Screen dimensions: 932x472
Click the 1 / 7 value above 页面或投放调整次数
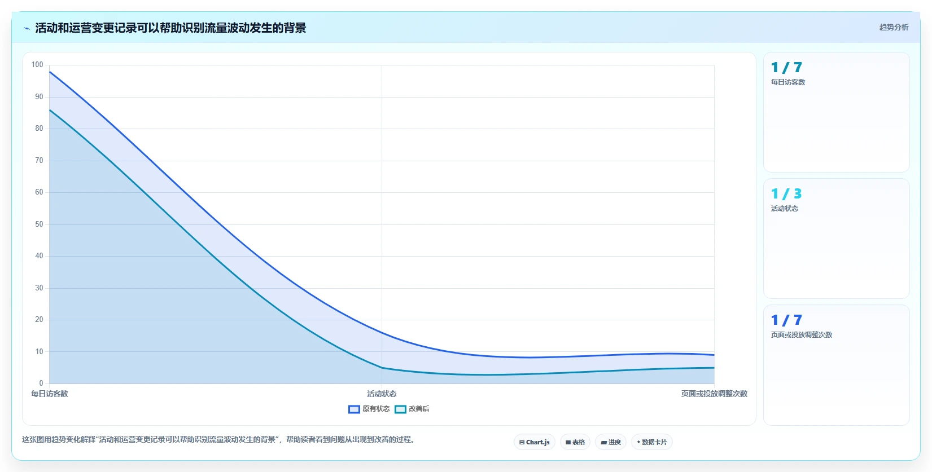[786, 320]
